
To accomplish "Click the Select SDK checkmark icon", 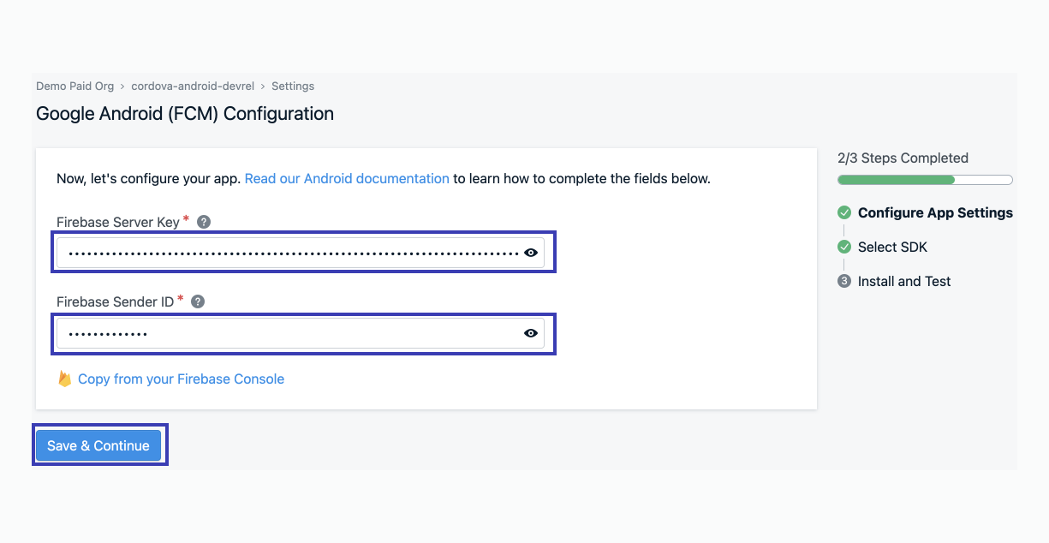I will (x=843, y=247).
